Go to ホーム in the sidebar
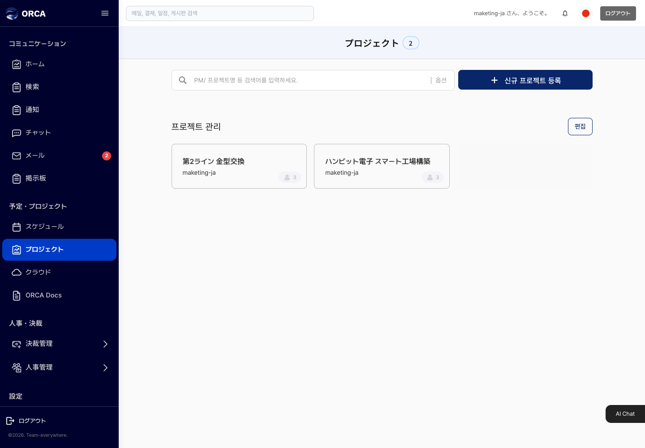 (59, 64)
